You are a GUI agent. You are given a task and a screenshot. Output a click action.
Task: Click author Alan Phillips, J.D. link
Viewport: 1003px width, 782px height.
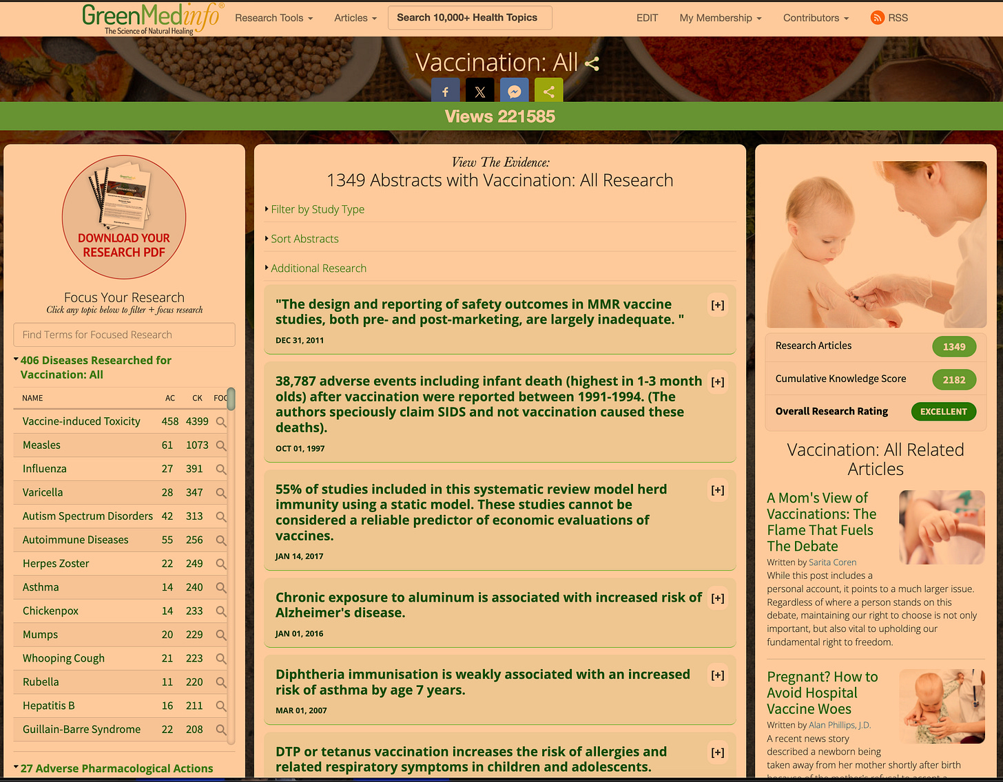tap(840, 725)
